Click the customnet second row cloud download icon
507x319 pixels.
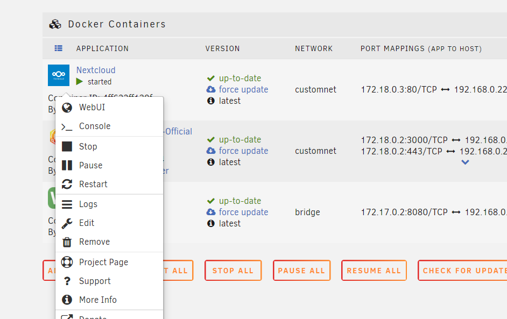click(x=211, y=151)
